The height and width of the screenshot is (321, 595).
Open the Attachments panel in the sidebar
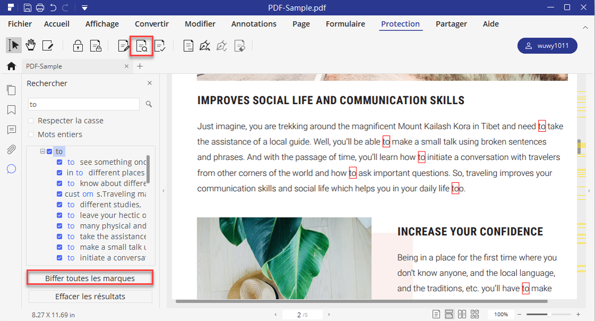click(x=11, y=149)
